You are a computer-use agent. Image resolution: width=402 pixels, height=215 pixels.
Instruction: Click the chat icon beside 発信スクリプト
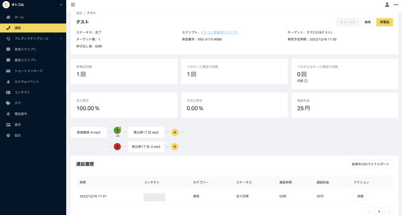point(8,50)
